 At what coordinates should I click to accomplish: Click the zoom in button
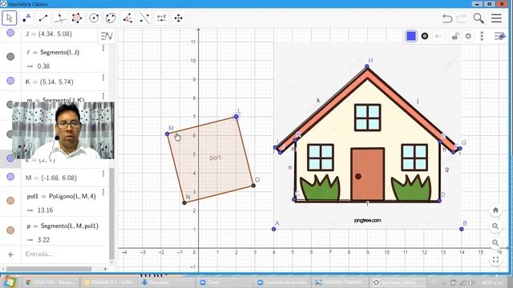tap(495, 226)
